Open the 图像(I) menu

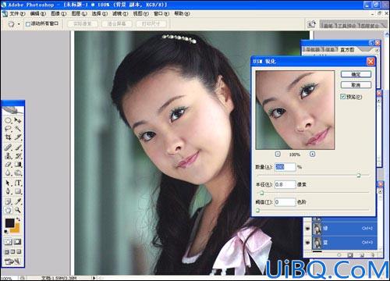[58, 13]
